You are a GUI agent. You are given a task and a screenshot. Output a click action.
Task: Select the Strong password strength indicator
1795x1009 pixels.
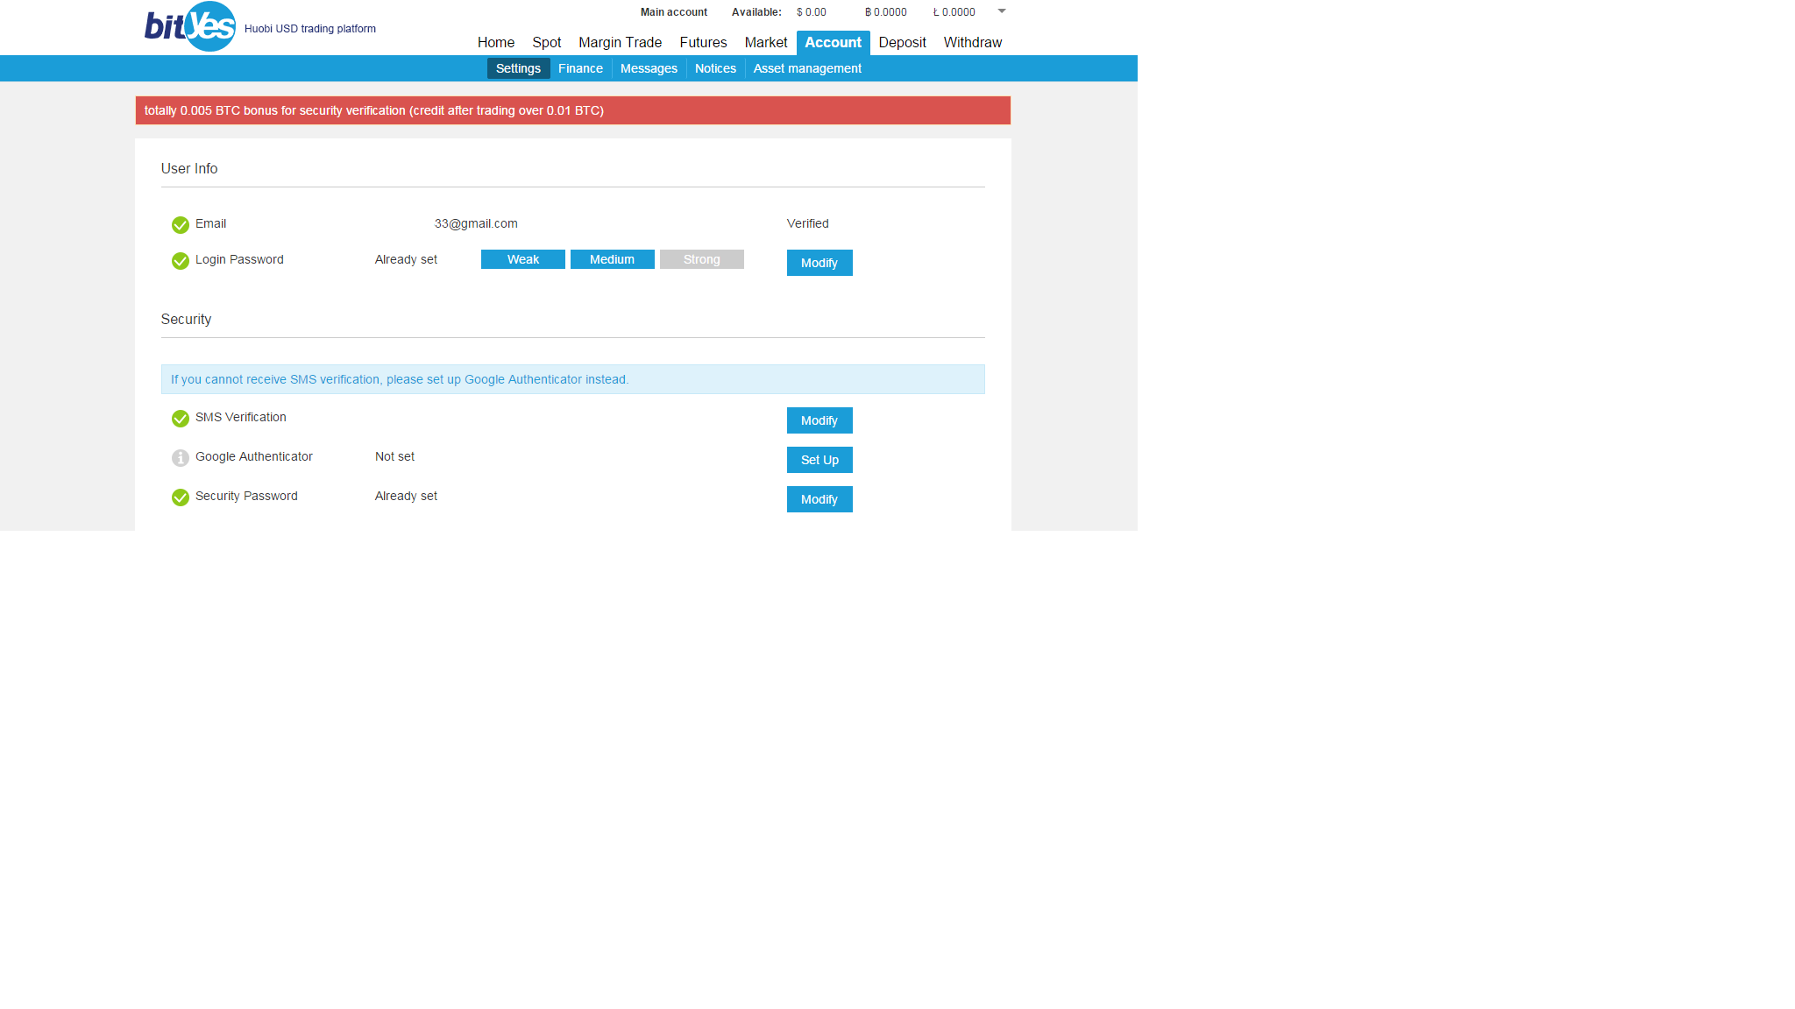701,259
